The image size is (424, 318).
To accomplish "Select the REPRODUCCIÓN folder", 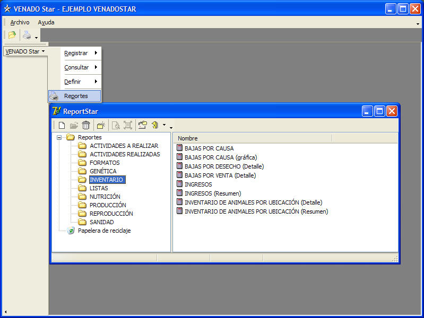I will [x=111, y=214].
